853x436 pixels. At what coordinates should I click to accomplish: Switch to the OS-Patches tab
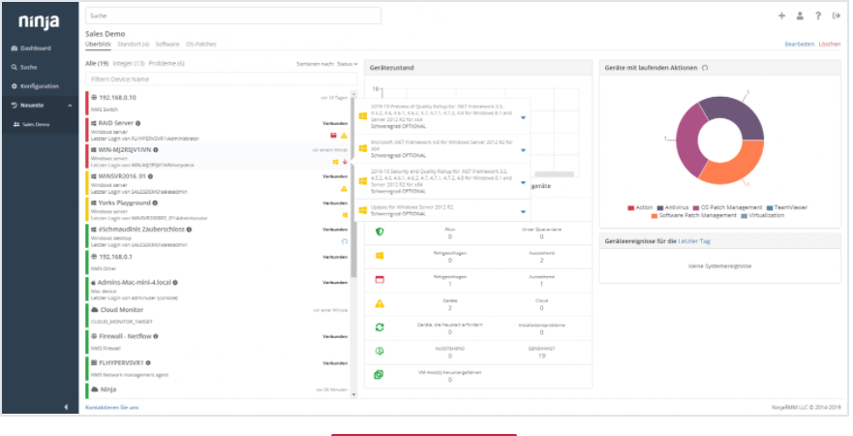(x=200, y=44)
